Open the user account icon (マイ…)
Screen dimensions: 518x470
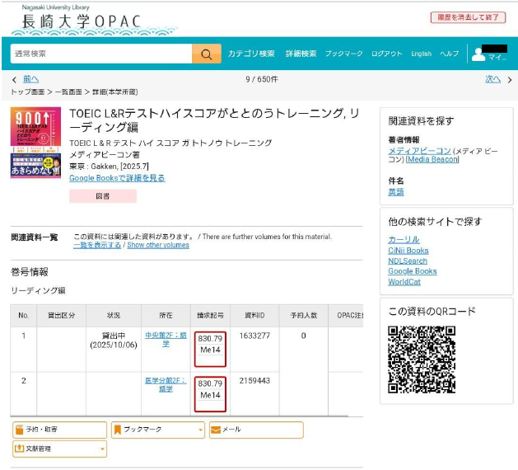[478, 54]
